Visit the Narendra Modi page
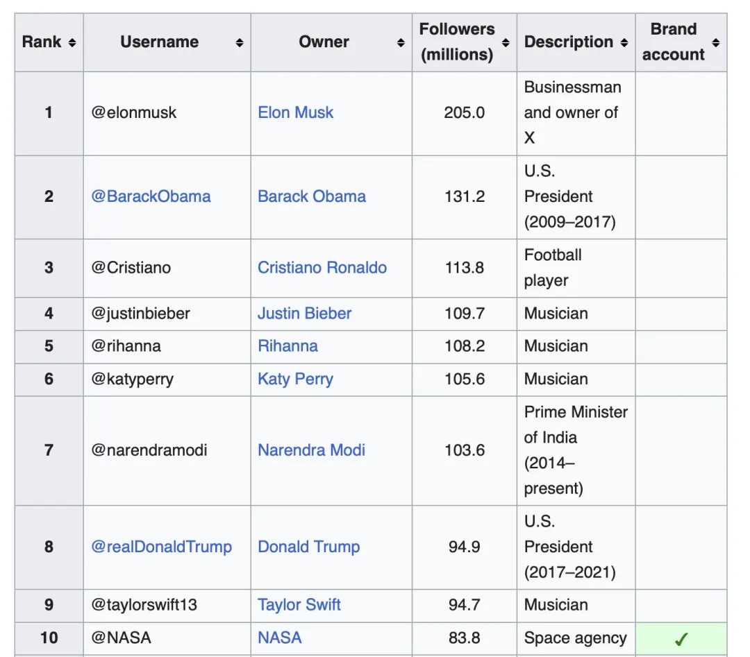The height and width of the screenshot is (657, 750). click(311, 450)
